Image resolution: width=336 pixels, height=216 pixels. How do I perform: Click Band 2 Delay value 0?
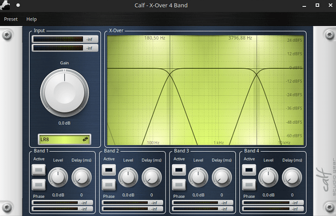[152, 195]
